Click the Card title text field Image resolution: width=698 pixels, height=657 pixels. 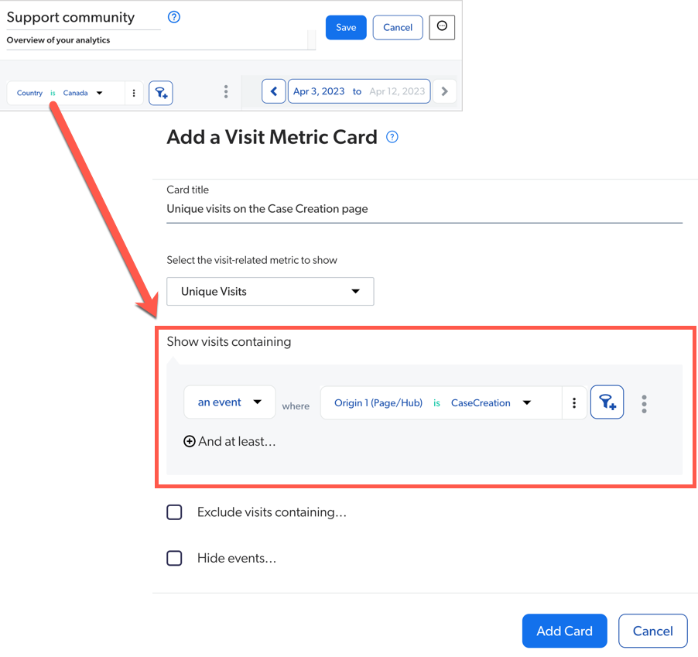click(x=424, y=209)
